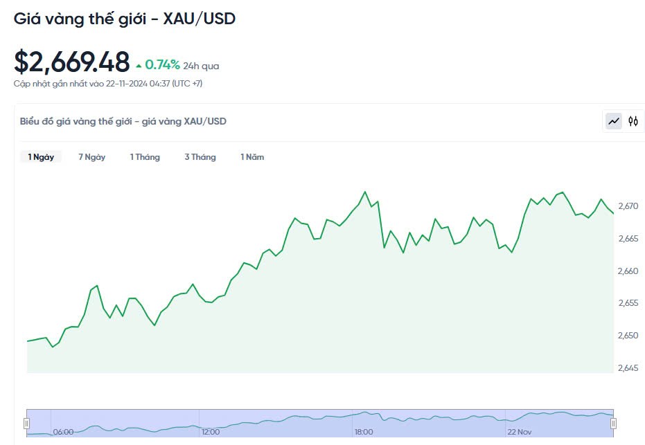Switch to the candlestick chart icon

[x=633, y=121]
